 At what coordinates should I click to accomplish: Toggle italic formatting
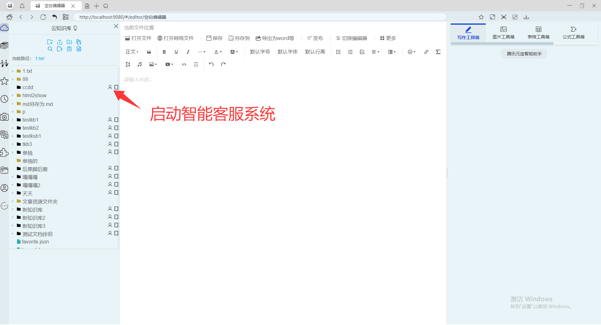click(188, 52)
